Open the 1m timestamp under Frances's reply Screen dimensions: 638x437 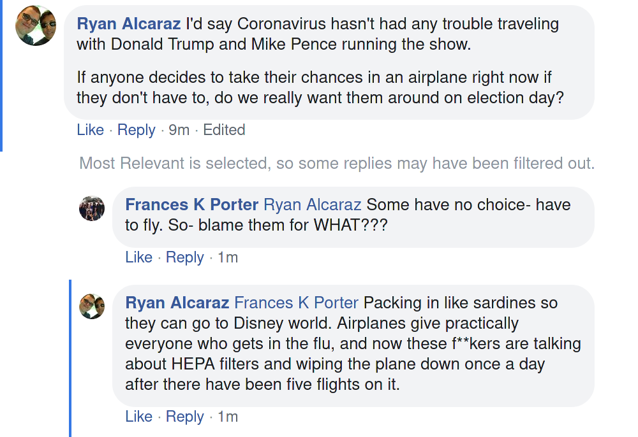(227, 257)
